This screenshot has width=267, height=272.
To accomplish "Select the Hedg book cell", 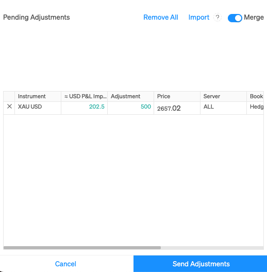I will [255, 108].
